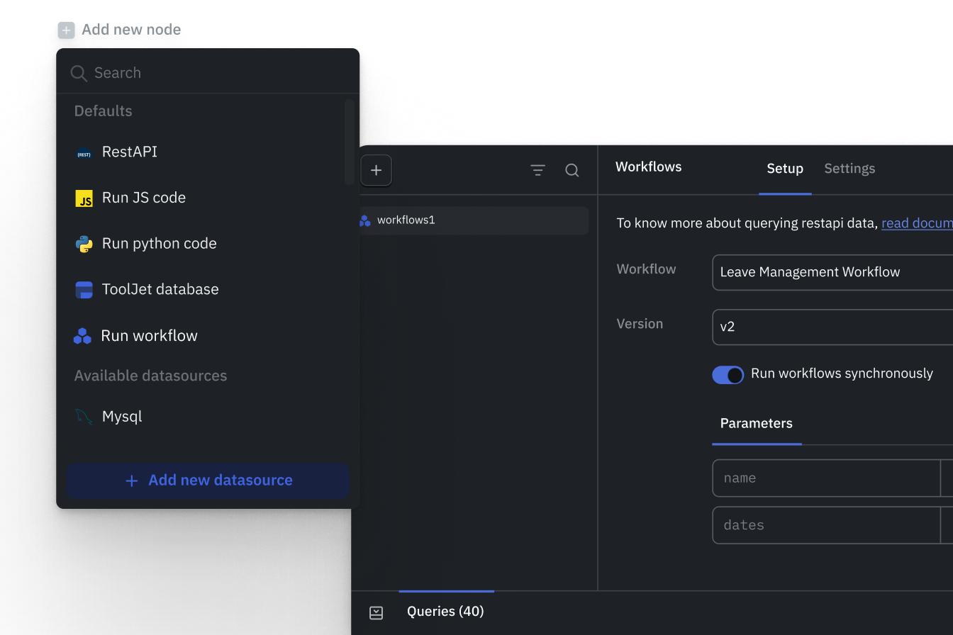Image resolution: width=953 pixels, height=635 pixels.
Task: Switch to the Settings tab
Action: point(849,169)
